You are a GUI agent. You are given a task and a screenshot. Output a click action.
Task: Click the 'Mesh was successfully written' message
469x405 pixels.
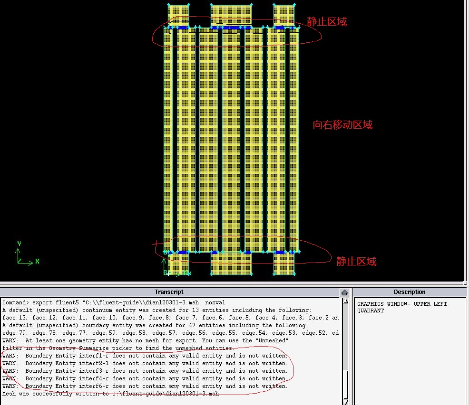coord(112,394)
